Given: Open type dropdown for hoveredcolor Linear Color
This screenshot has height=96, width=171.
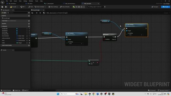Looking at the screenshot, I should (21, 36).
